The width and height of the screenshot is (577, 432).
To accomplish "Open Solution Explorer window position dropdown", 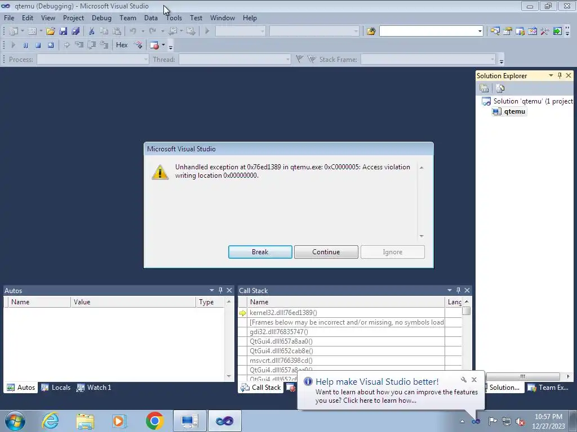I will 551,75.
